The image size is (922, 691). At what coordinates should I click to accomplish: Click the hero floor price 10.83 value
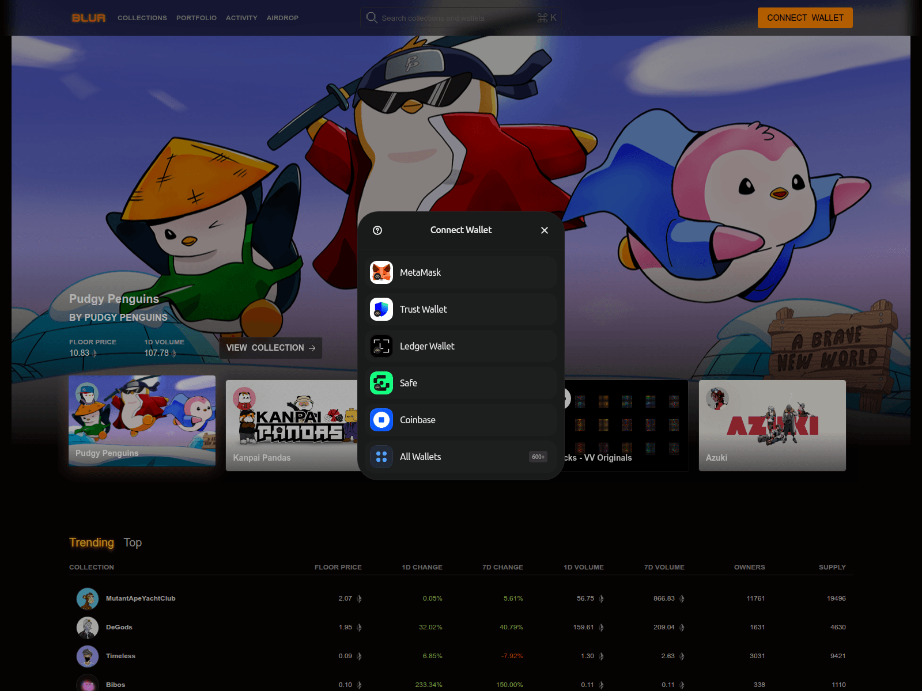tap(80, 353)
